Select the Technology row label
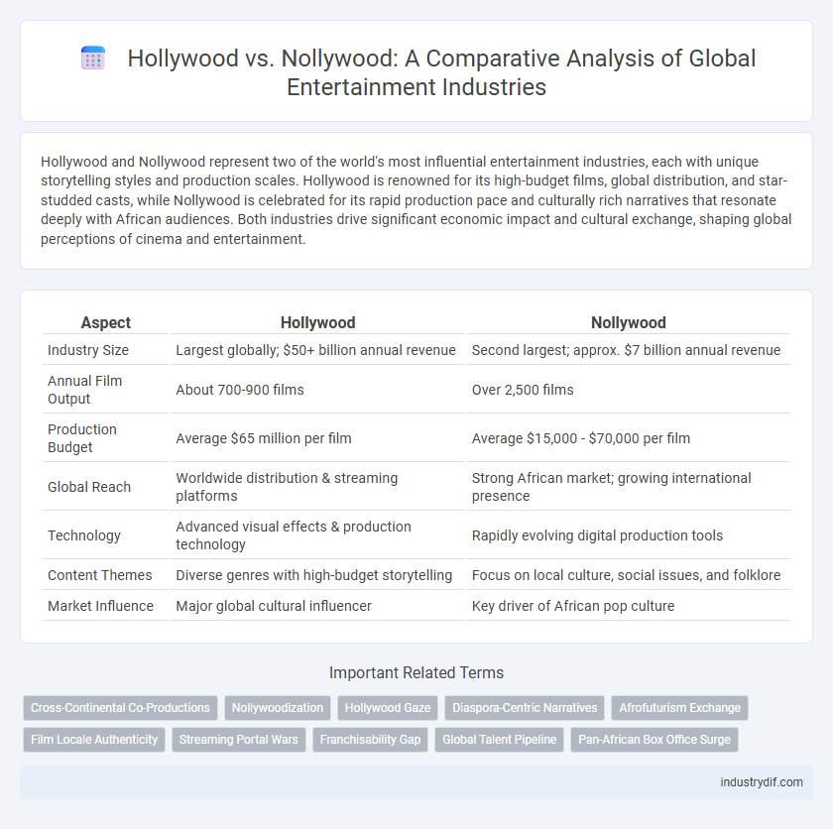833x829 pixels. tap(84, 535)
